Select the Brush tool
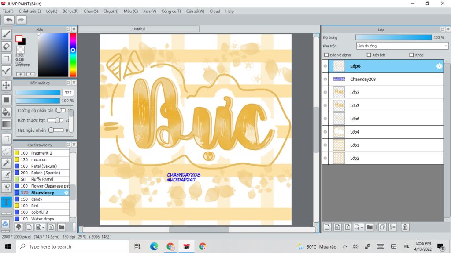This screenshot has height=253, width=451. point(6,34)
